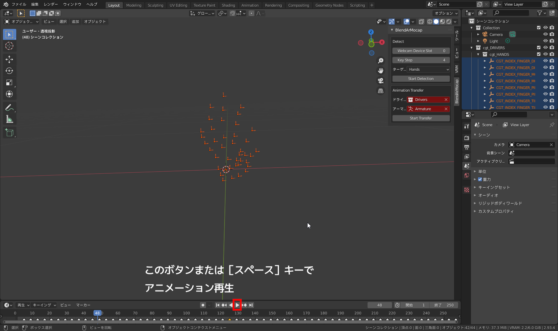Screen dimensions: 558x331
Task: Open the Tool properties tab
Action: tap(467, 126)
